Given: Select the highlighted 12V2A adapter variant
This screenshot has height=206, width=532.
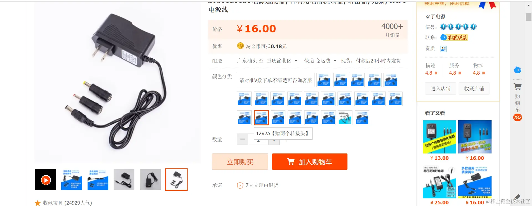Looking at the screenshot, I should (261, 118).
